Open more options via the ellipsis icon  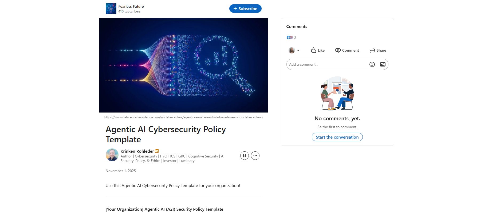click(x=255, y=156)
